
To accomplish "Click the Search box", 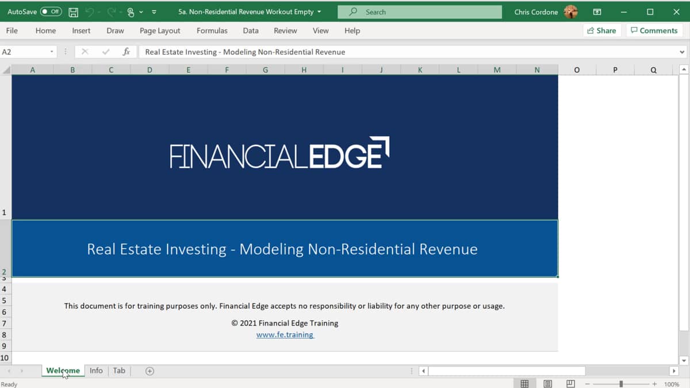I will (420, 11).
